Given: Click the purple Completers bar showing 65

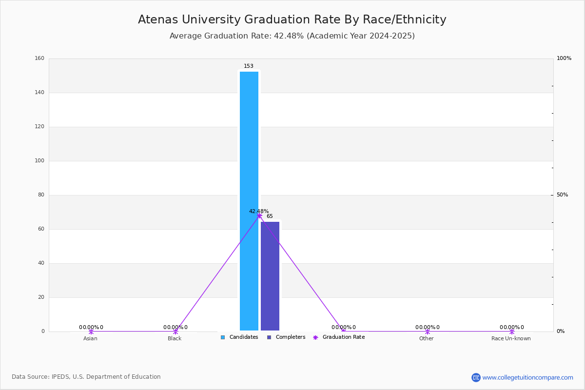Looking at the screenshot, I should pos(270,276).
